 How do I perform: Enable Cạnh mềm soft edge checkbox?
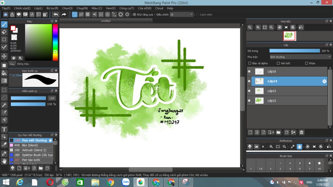(197, 14)
